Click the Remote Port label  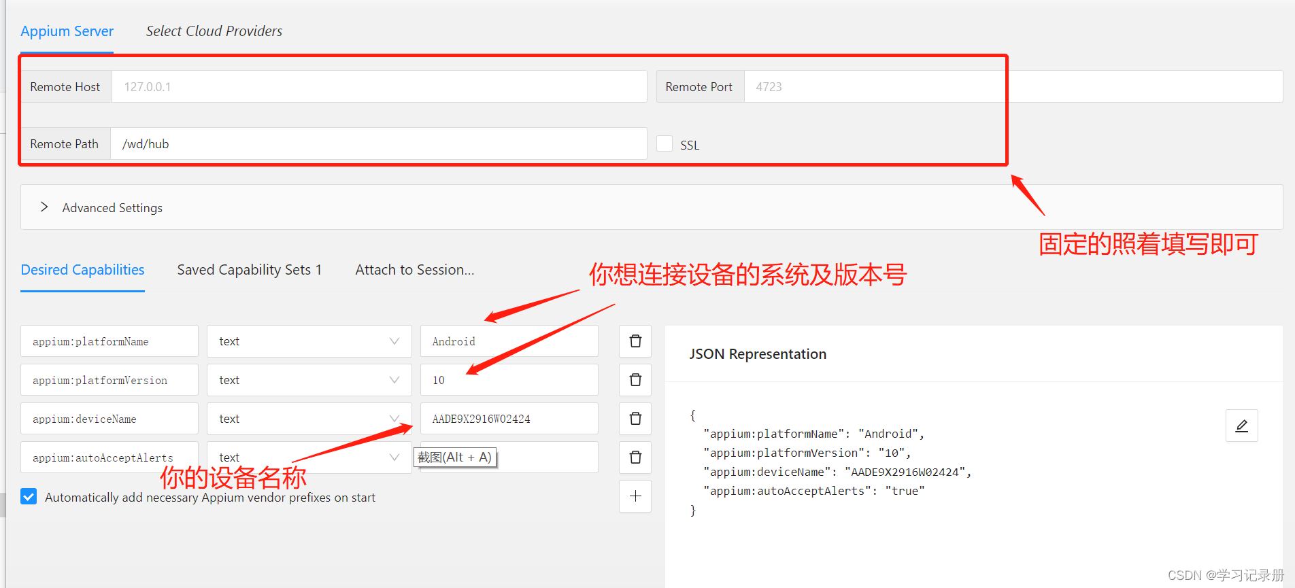(699, 87)
